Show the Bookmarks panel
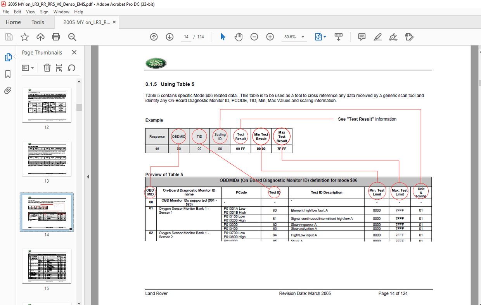 point(9,74)
